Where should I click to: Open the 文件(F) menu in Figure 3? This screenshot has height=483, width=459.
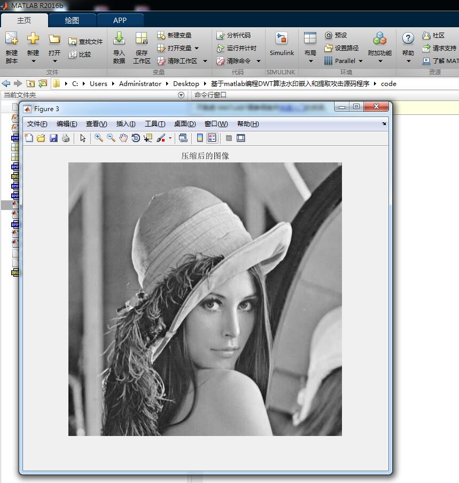pos(37,124)
